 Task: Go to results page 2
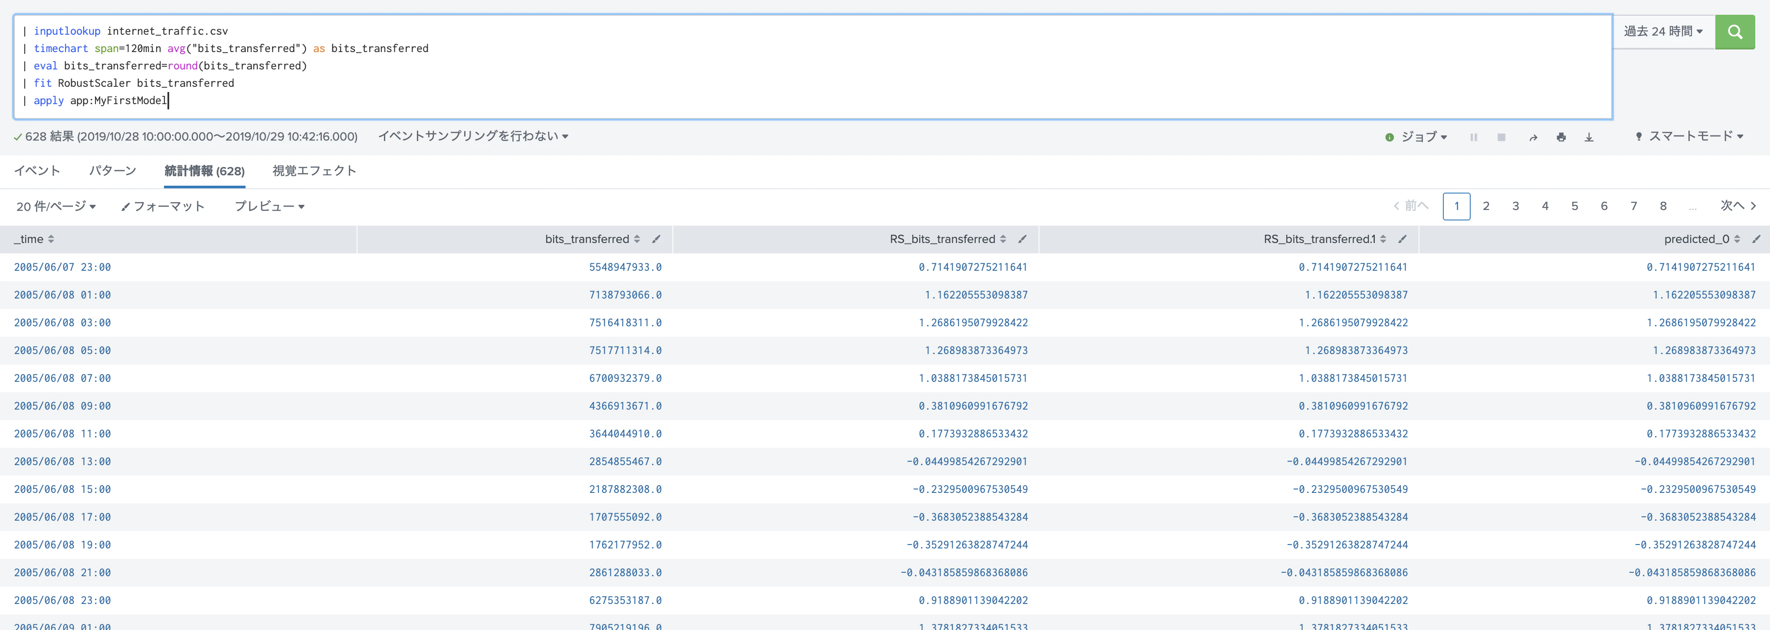pyautogui.click(x=1486, y=206)
